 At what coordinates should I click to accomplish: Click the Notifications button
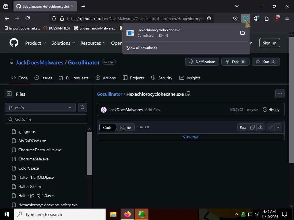point(202,62)
